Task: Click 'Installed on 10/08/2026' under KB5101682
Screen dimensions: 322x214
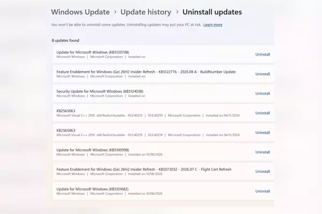Action: (145, 194)
